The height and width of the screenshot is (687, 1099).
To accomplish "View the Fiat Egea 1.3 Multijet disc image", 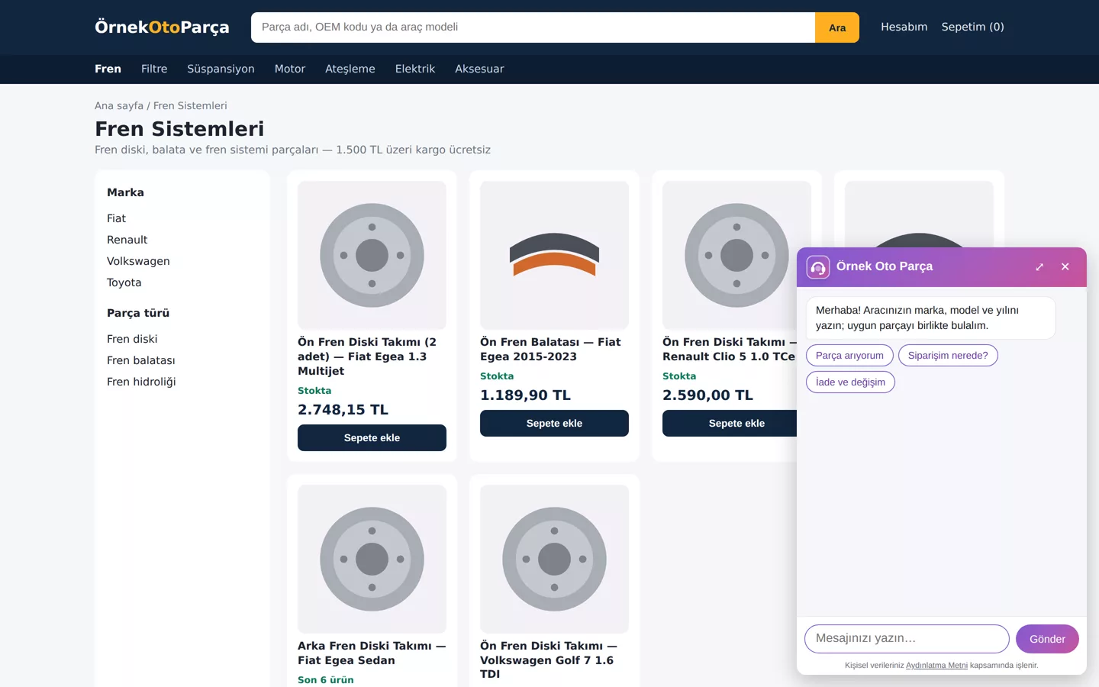I will click(x=372, y=255).
